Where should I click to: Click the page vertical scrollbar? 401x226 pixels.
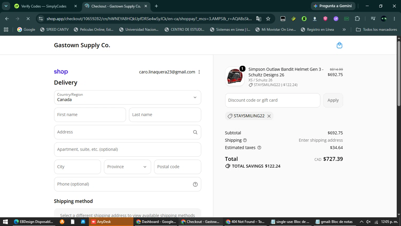(399, 73)
